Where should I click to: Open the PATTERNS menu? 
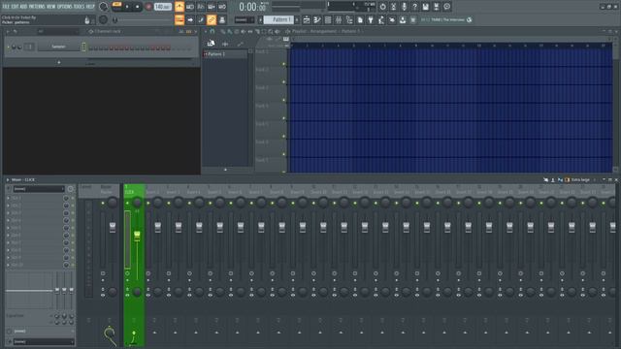37,7
